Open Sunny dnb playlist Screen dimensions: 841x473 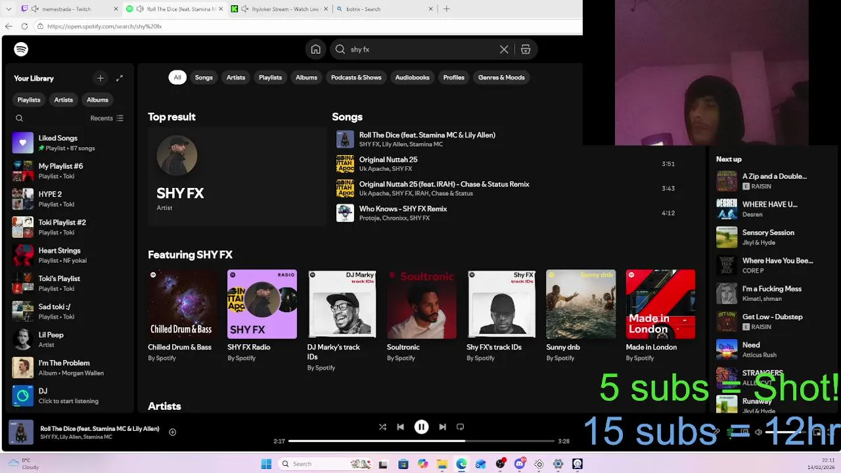click(x=581, y=317)
